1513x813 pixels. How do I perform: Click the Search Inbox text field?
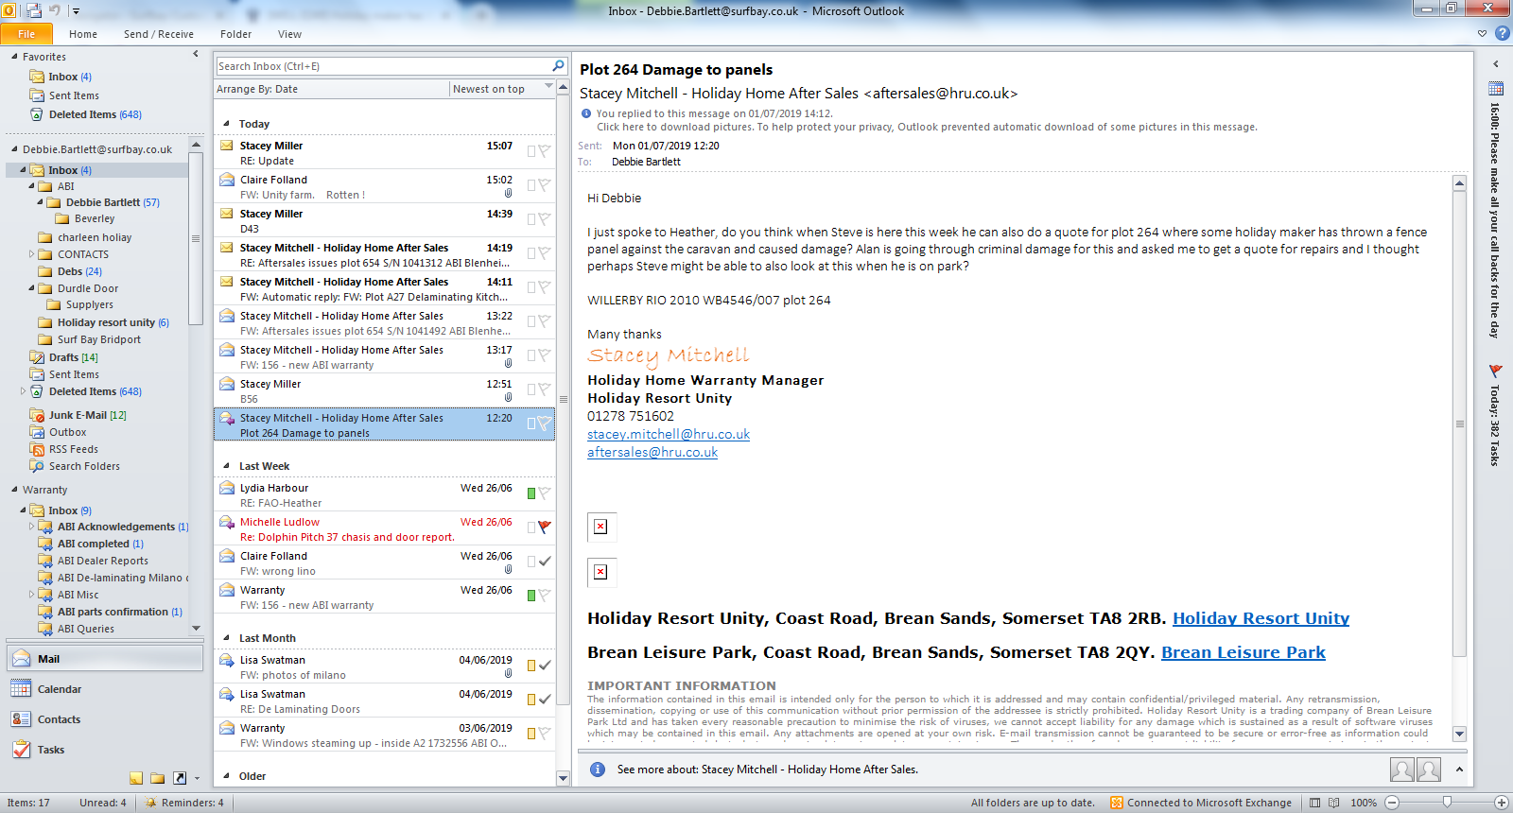click(x=384, y=66)
